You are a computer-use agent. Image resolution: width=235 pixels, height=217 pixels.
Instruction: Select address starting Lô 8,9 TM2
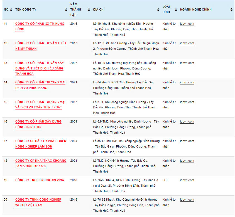[126, 127]
